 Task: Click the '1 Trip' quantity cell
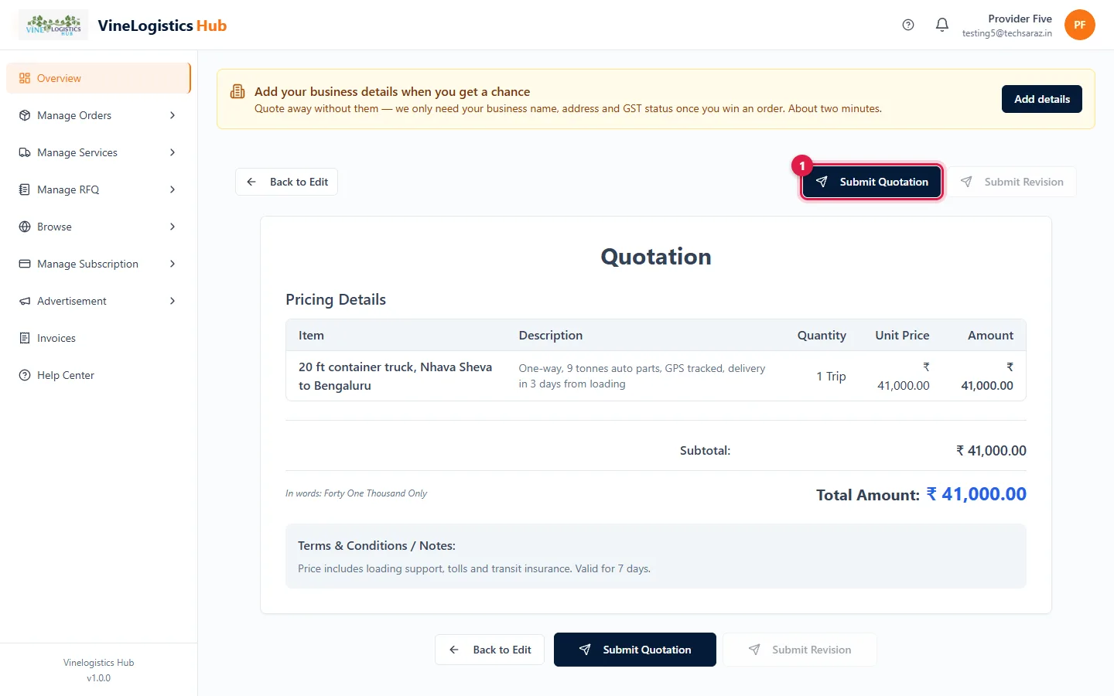pyautogui.click(x=831, y=376)
